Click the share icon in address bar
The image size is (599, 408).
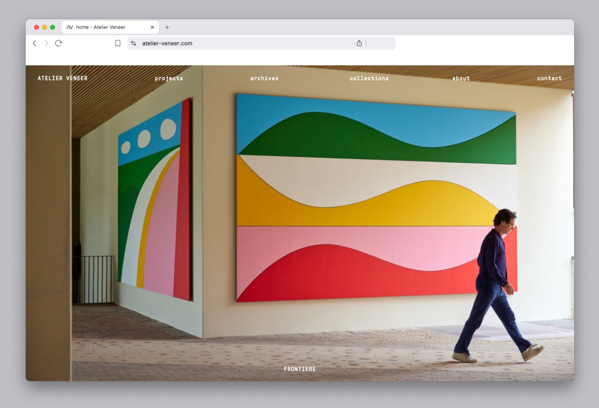(359, 43)
